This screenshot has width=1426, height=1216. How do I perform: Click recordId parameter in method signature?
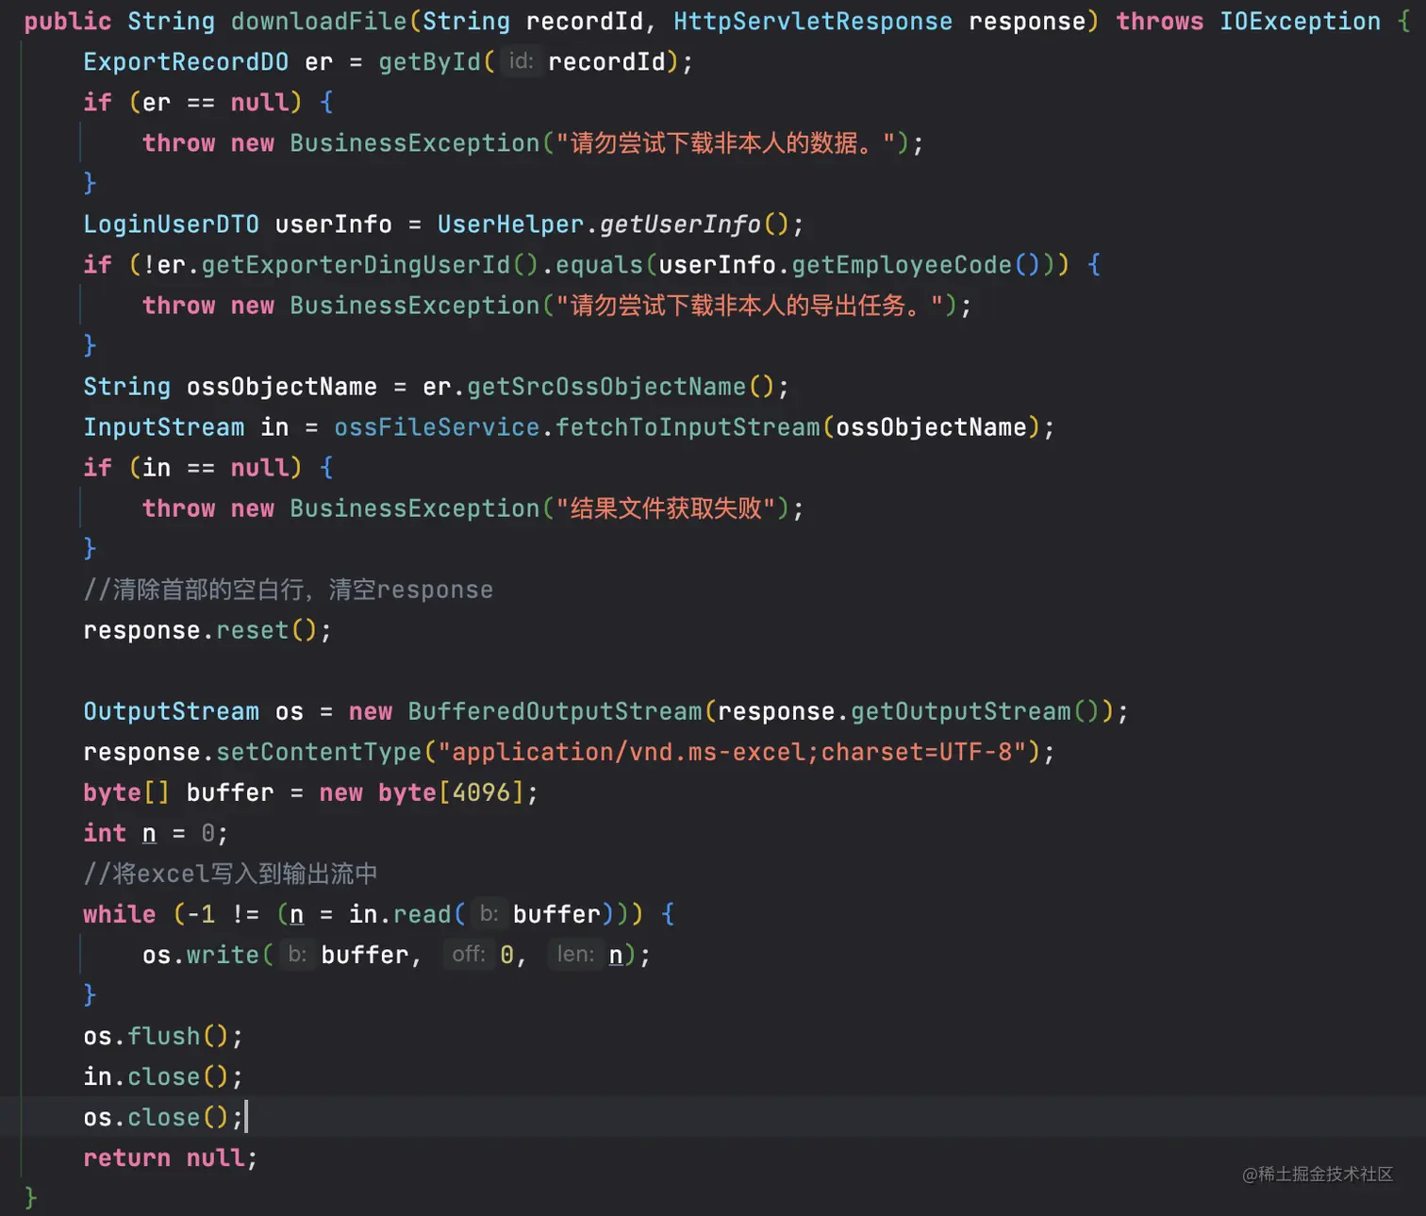[x=585, y=21]
